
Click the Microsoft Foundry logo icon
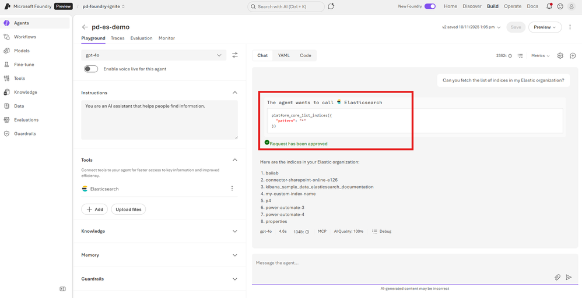click(x=6, y=6)
